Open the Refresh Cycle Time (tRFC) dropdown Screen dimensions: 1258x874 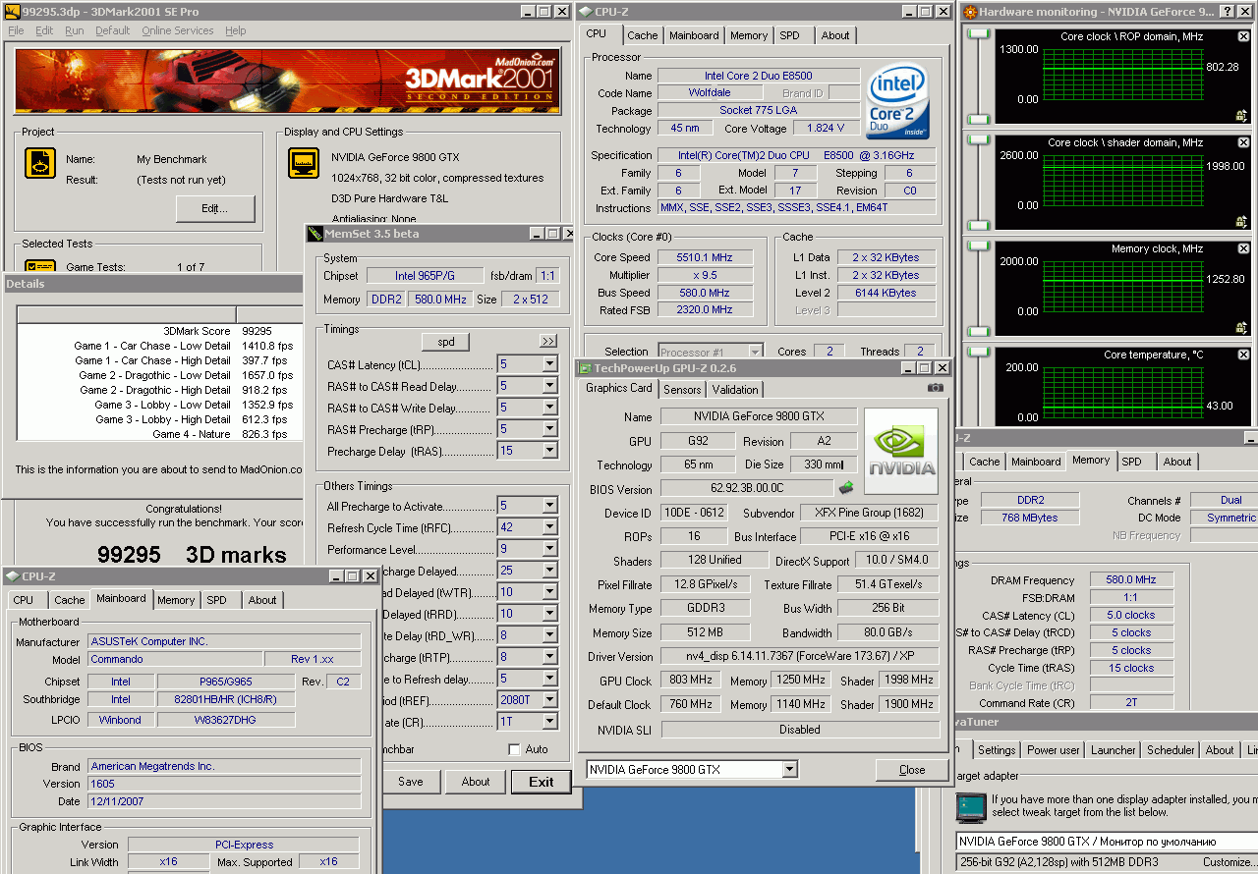click(549, 527)
